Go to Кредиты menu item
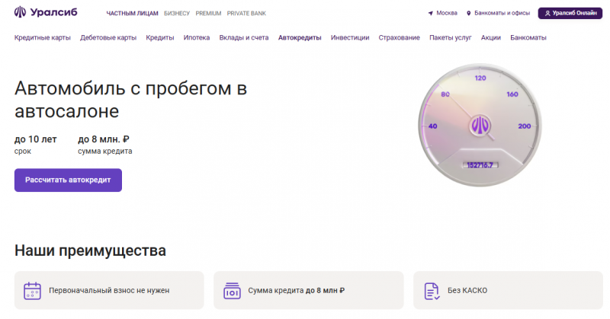 [x=160, y=38]
